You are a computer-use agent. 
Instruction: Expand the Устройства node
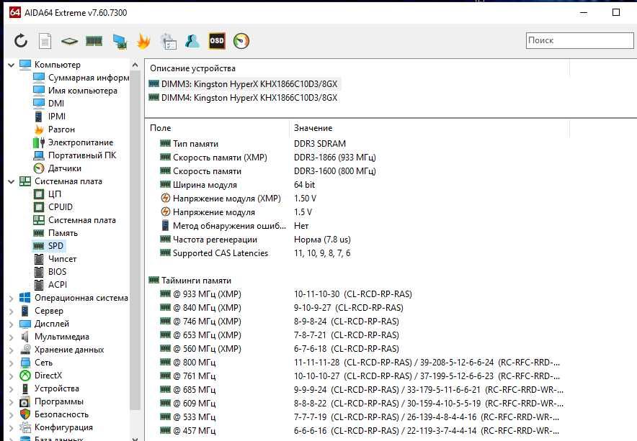pyautogui.click(x=11, y=389)
